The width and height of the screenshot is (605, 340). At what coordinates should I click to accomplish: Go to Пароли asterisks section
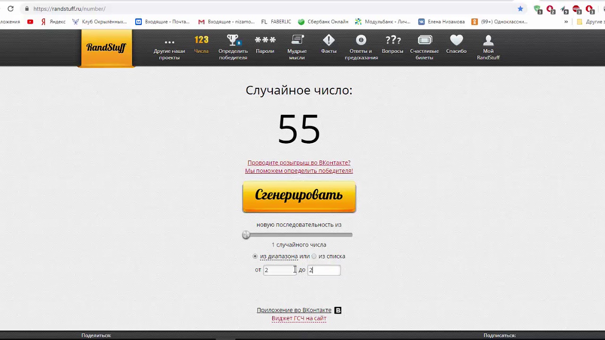pyautogui.click(x=265, y=45)
